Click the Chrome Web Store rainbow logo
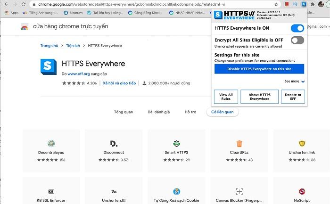The height and width of the screenshot is (204, 330). [25, 27]
